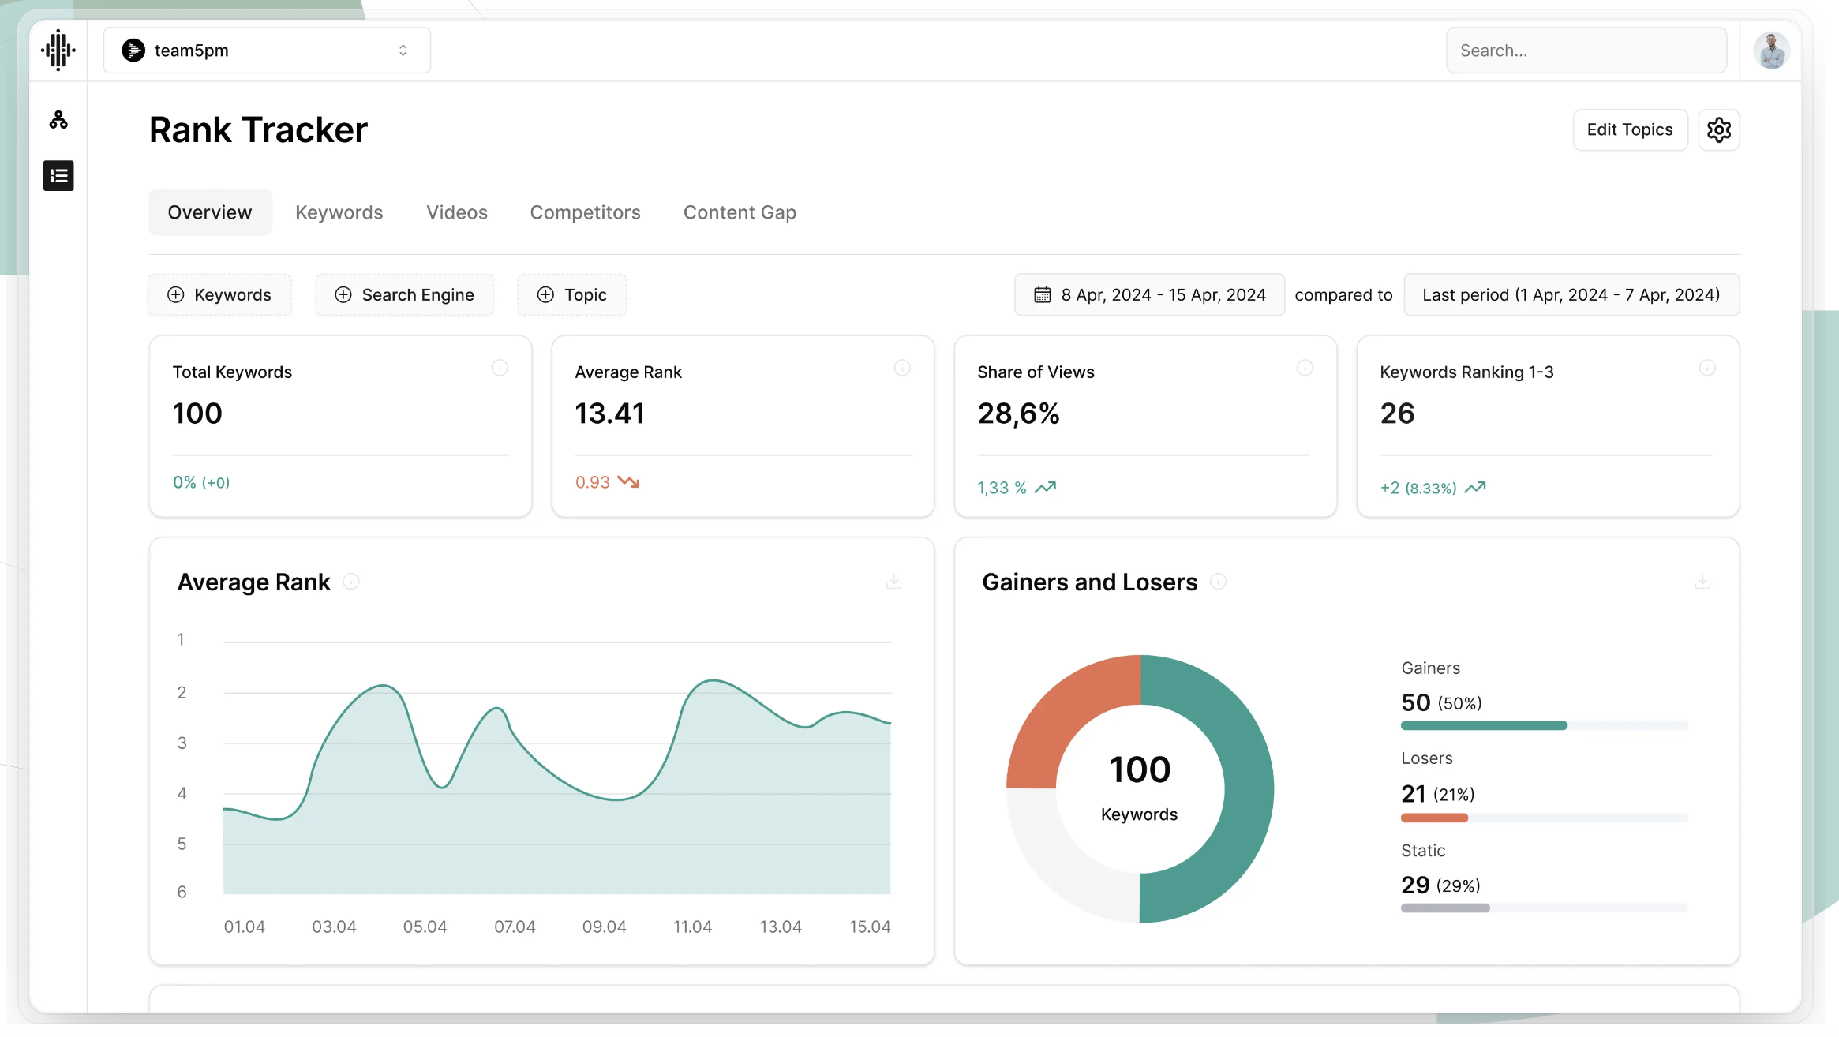Download the Gainers and Losers chart
The image size is (1839, 1037).
pos(1702,582)
